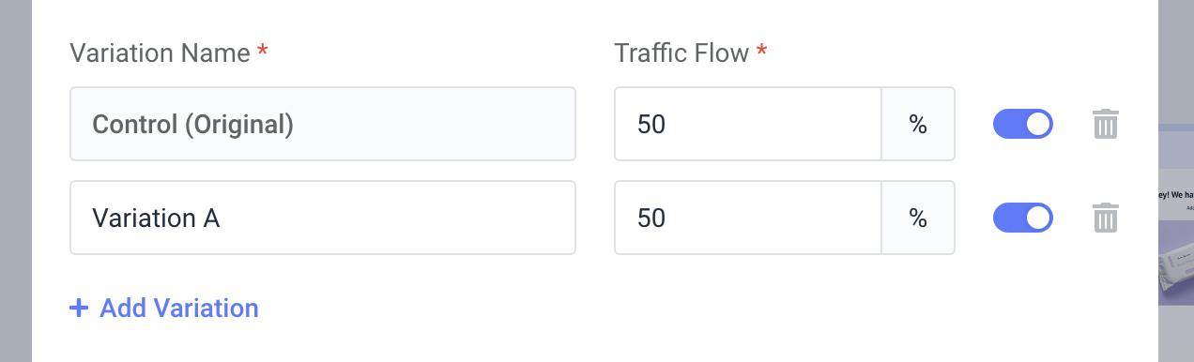Click the Traffic Flow column label
The width and height of the screenshot is (1194, 362).
[681, 53]
